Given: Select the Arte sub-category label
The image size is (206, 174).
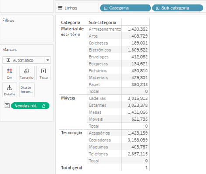Looking at the screenshot, I should pos(93,36).
